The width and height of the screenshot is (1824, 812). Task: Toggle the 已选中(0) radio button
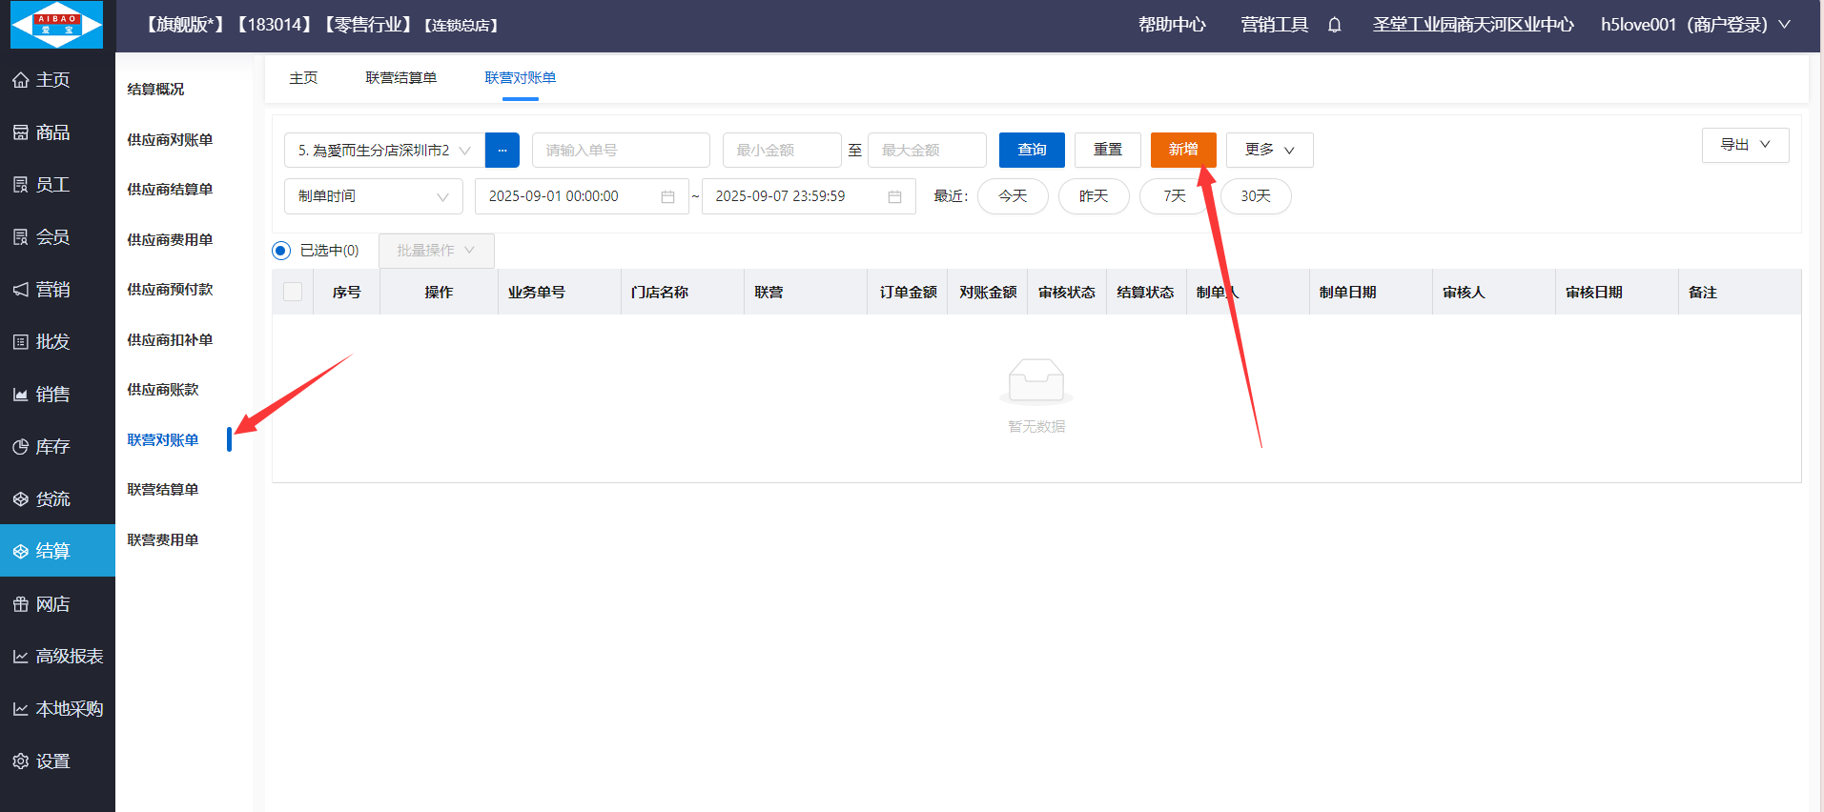[x=281, y=251]
